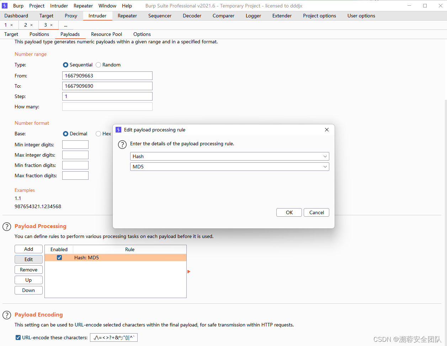
Task: Open the Intruder Options sub-tab
Action: [x=142, y=34]
